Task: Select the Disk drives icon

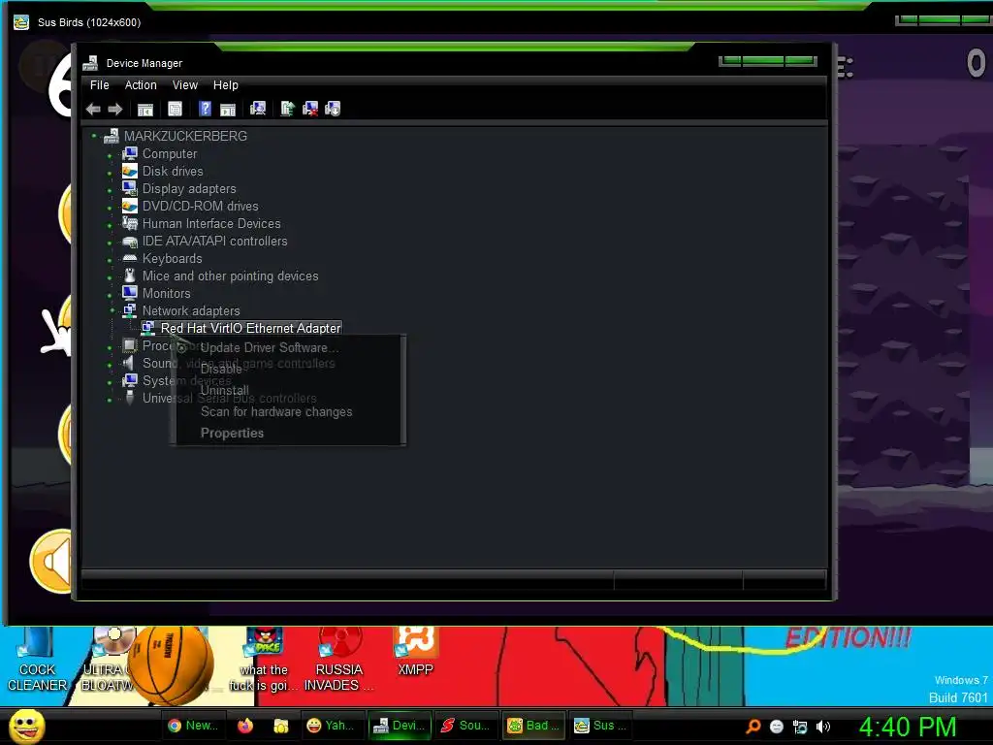Action: 130,171
